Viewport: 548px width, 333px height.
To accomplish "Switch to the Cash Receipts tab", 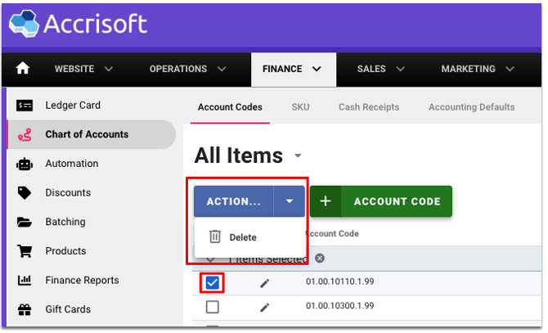I will pyautogui.click(x=369, y=107).
